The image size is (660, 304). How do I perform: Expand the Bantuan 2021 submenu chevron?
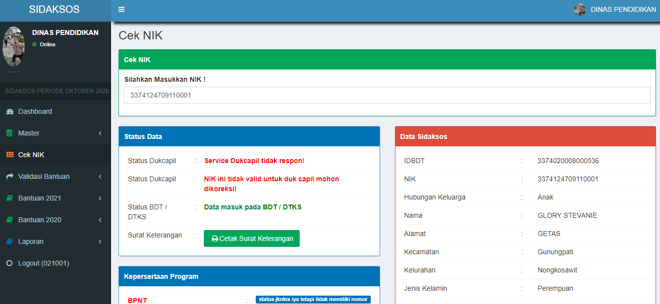coord(100,198)
